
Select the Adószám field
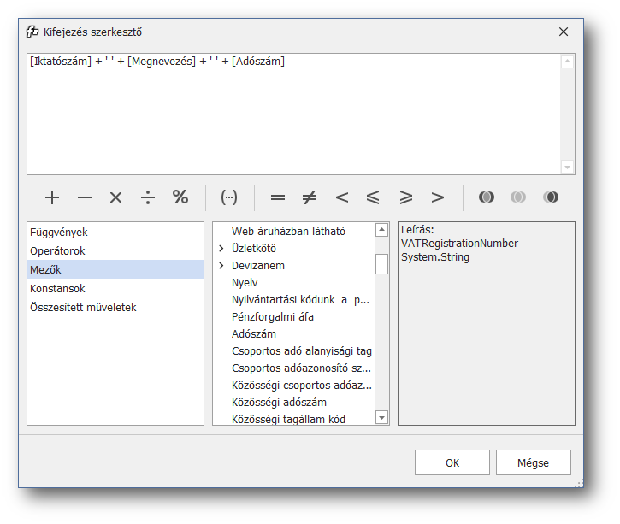pyautogui.click(x=254, y=333)
